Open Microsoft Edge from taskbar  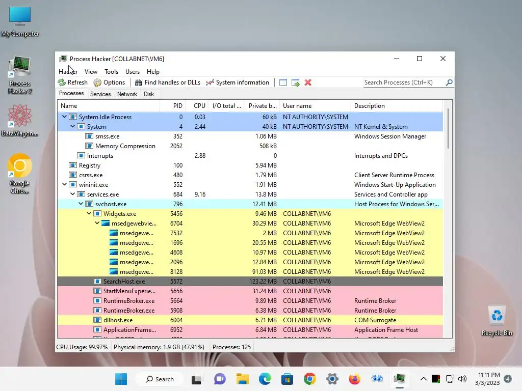[x=265, y=379]
